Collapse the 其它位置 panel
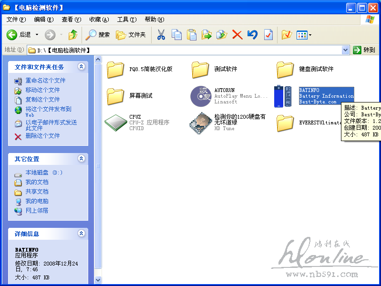Viewport: 381px width, 286px height. (x=82, y=159)
